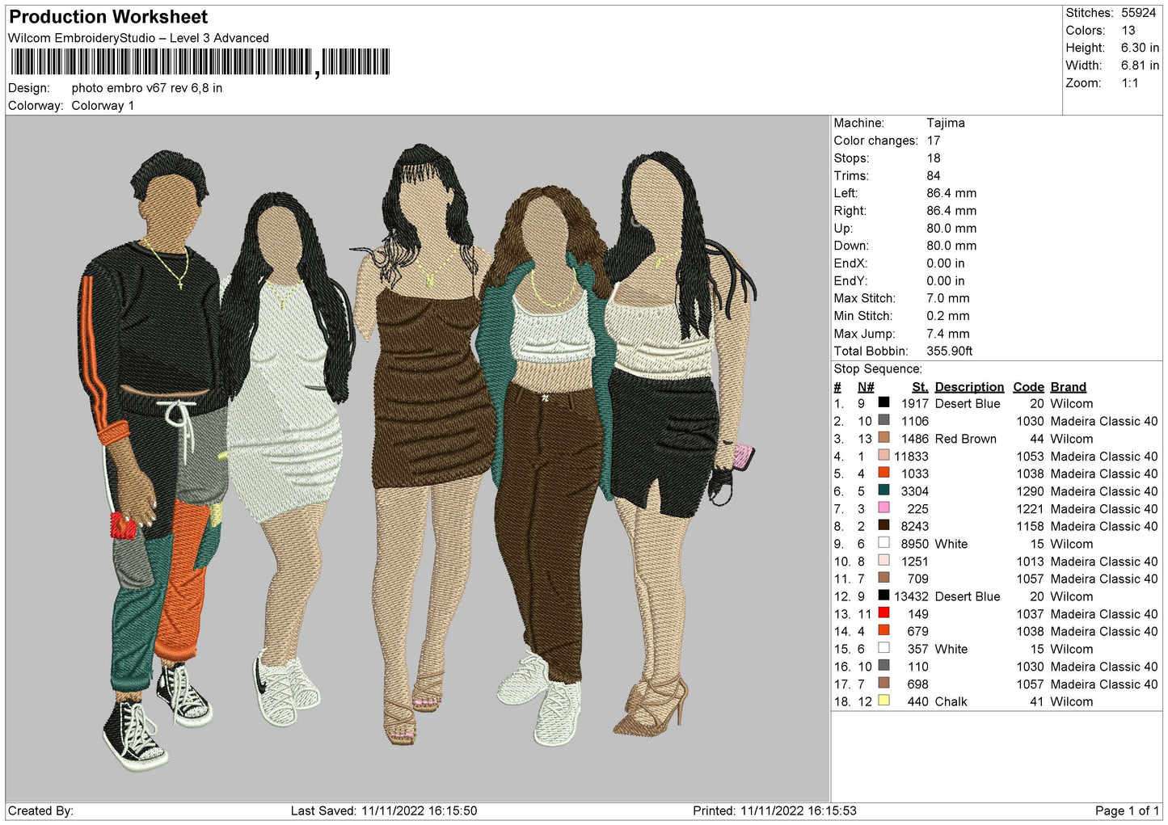1168x825 pixels.
Task: Select code 1158 in the Code column
Action: [1031, 526]
